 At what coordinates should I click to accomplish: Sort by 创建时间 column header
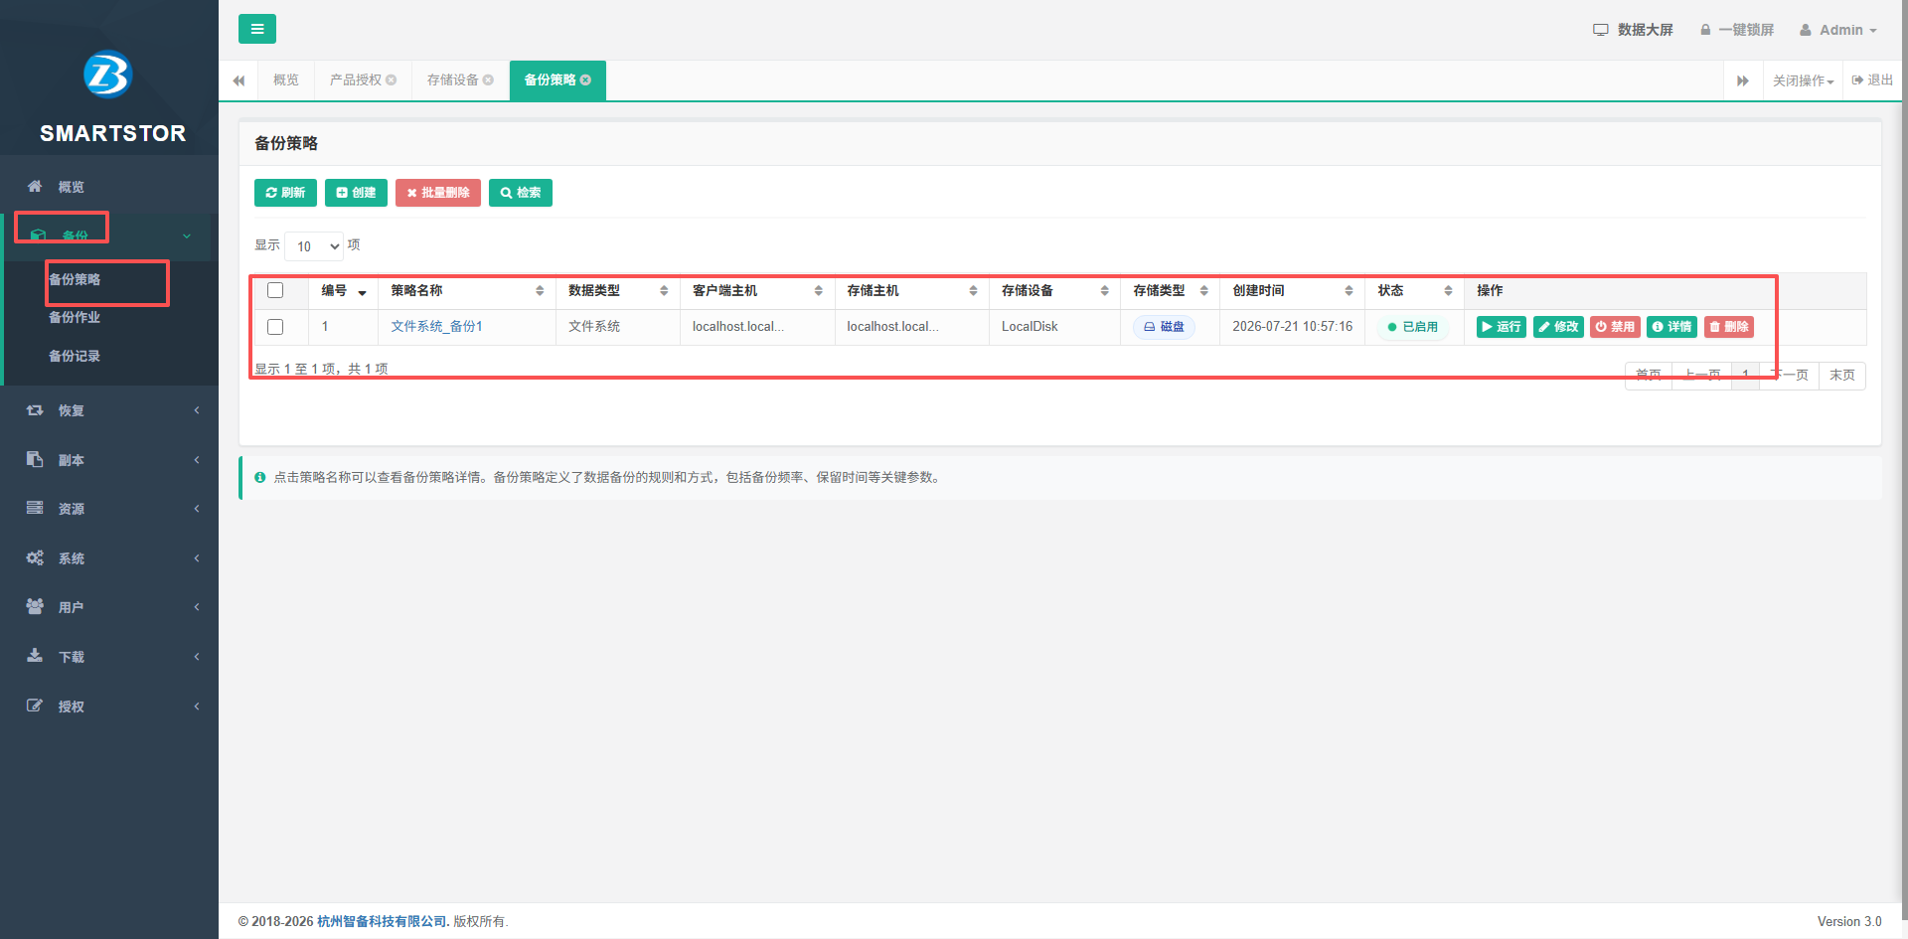(1292, 290)
